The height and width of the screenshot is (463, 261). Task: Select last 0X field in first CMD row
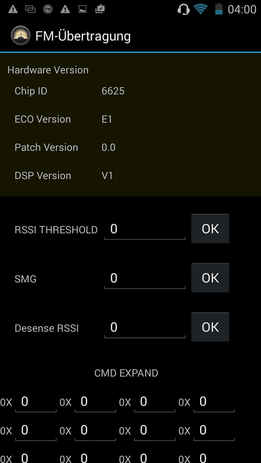click(x=214, y=402)
